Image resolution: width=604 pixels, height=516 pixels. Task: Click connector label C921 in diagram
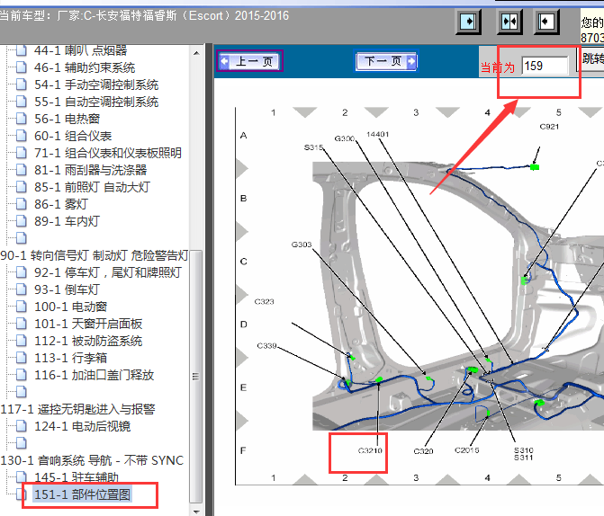(549, 127)
